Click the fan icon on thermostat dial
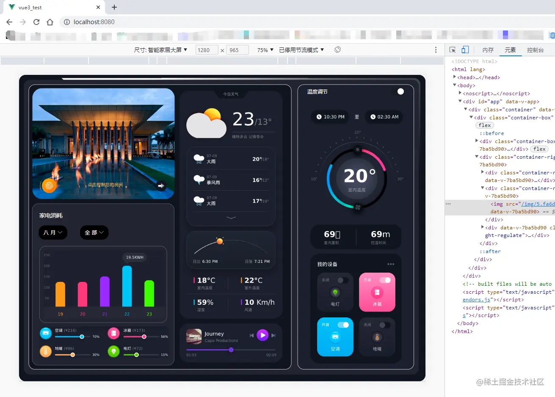Viewport: 555px width, 397px height. coord(357,207)
